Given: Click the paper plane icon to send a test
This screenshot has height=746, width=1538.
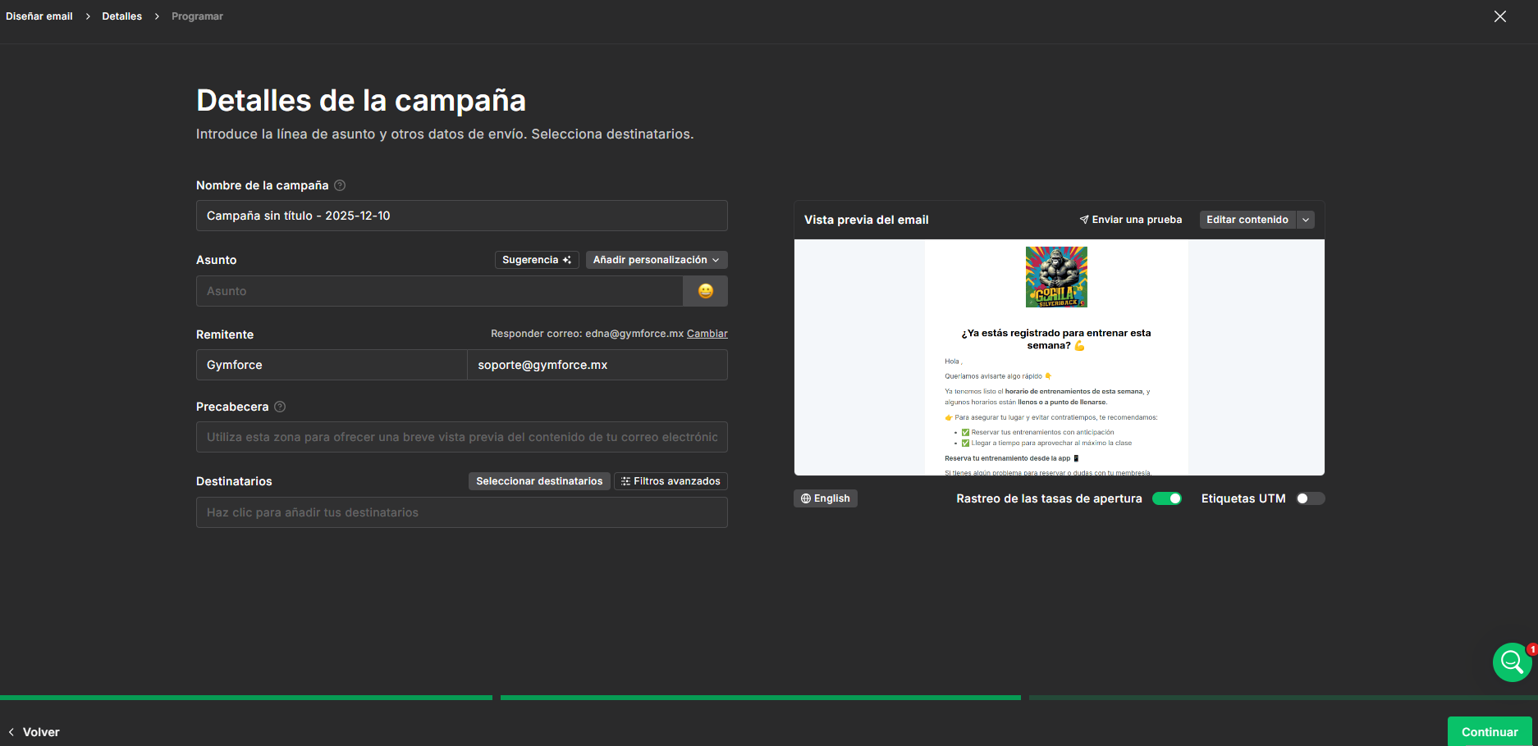Looking at the screenshot, I should point(1084,219).
